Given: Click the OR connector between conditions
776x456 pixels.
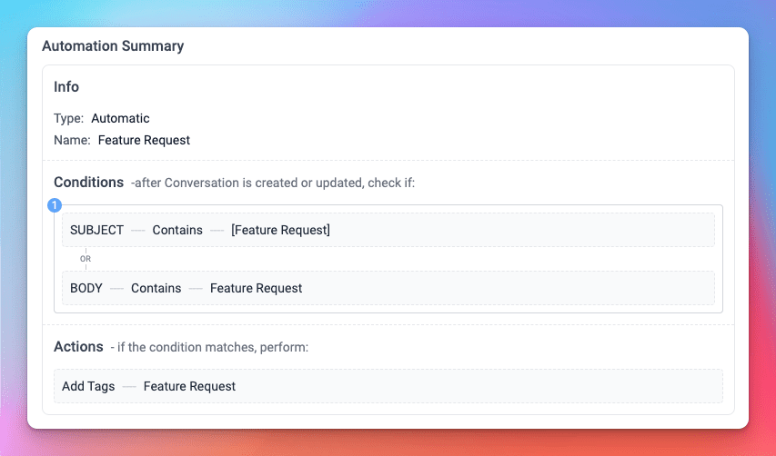Looking at the screenshot, I should point(86,259).
